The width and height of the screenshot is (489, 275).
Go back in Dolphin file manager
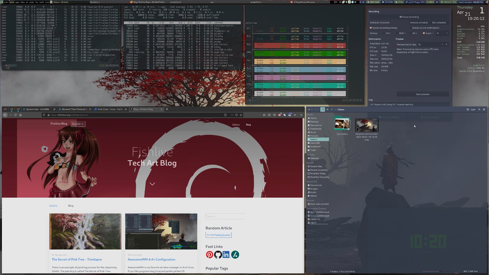tap(309, 109)
